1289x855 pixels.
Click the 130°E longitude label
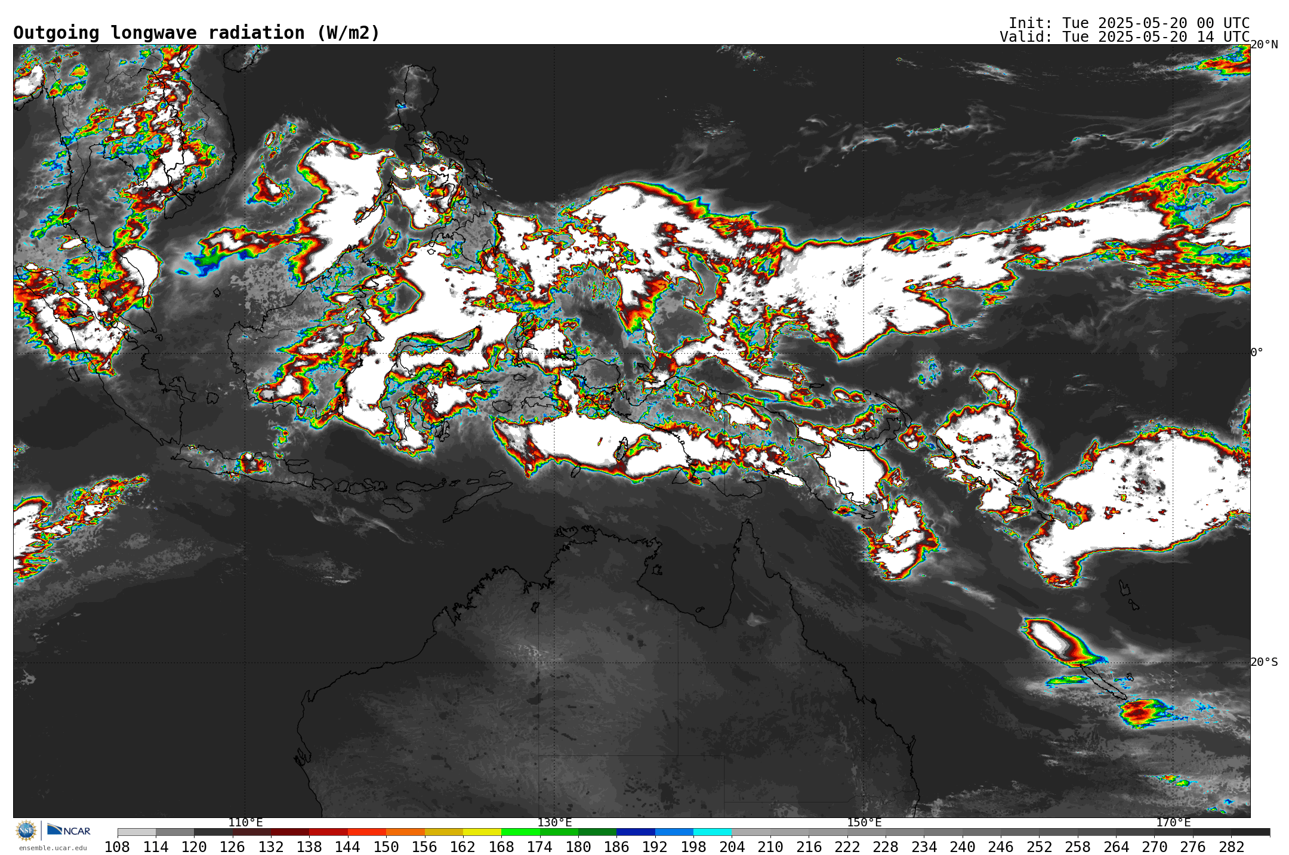(554, 823)
